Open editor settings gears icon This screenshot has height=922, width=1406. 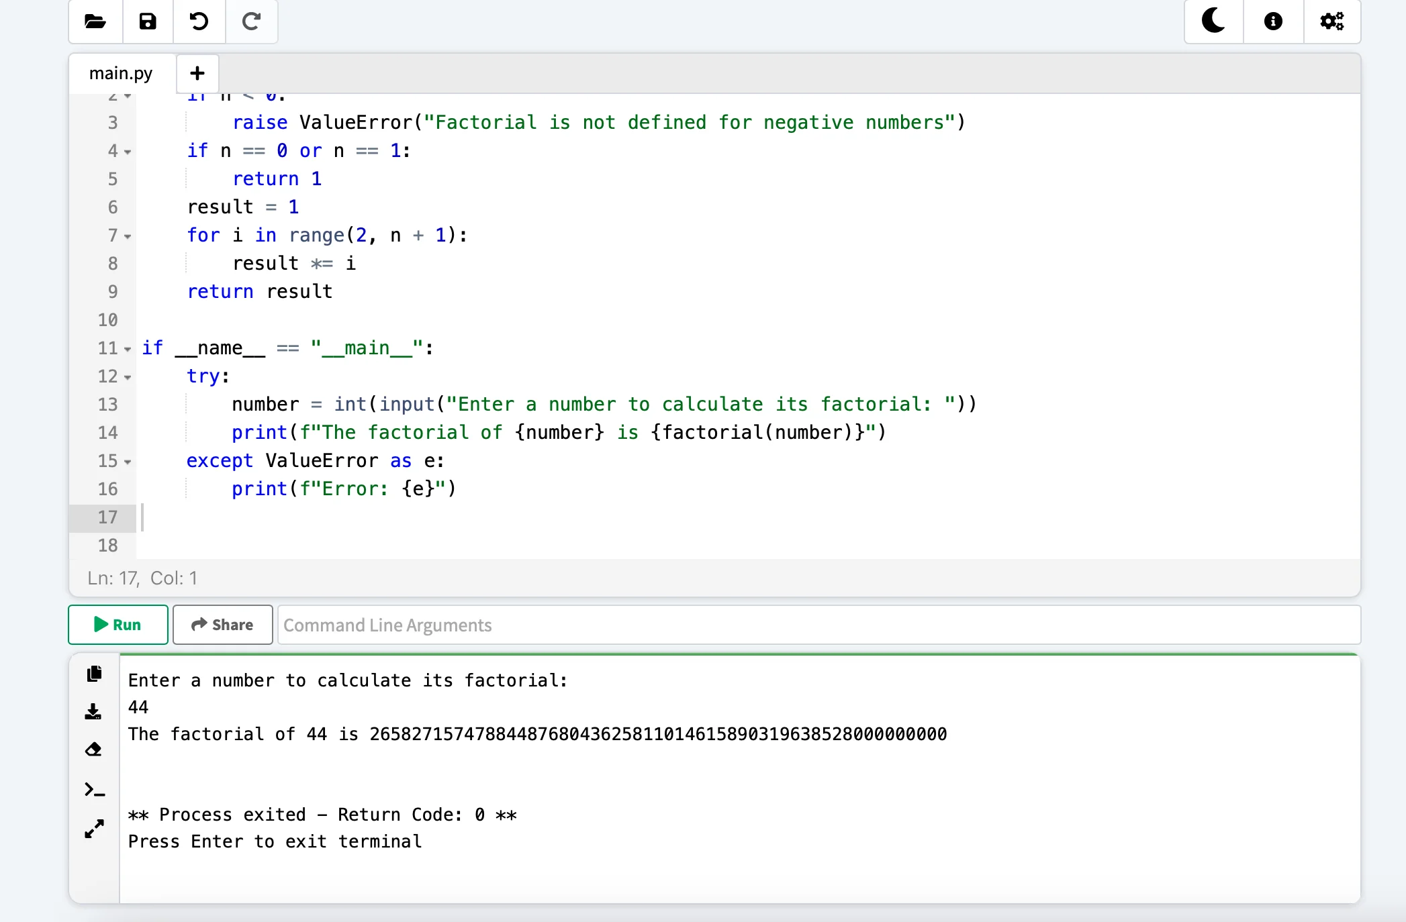(1331, 21)
